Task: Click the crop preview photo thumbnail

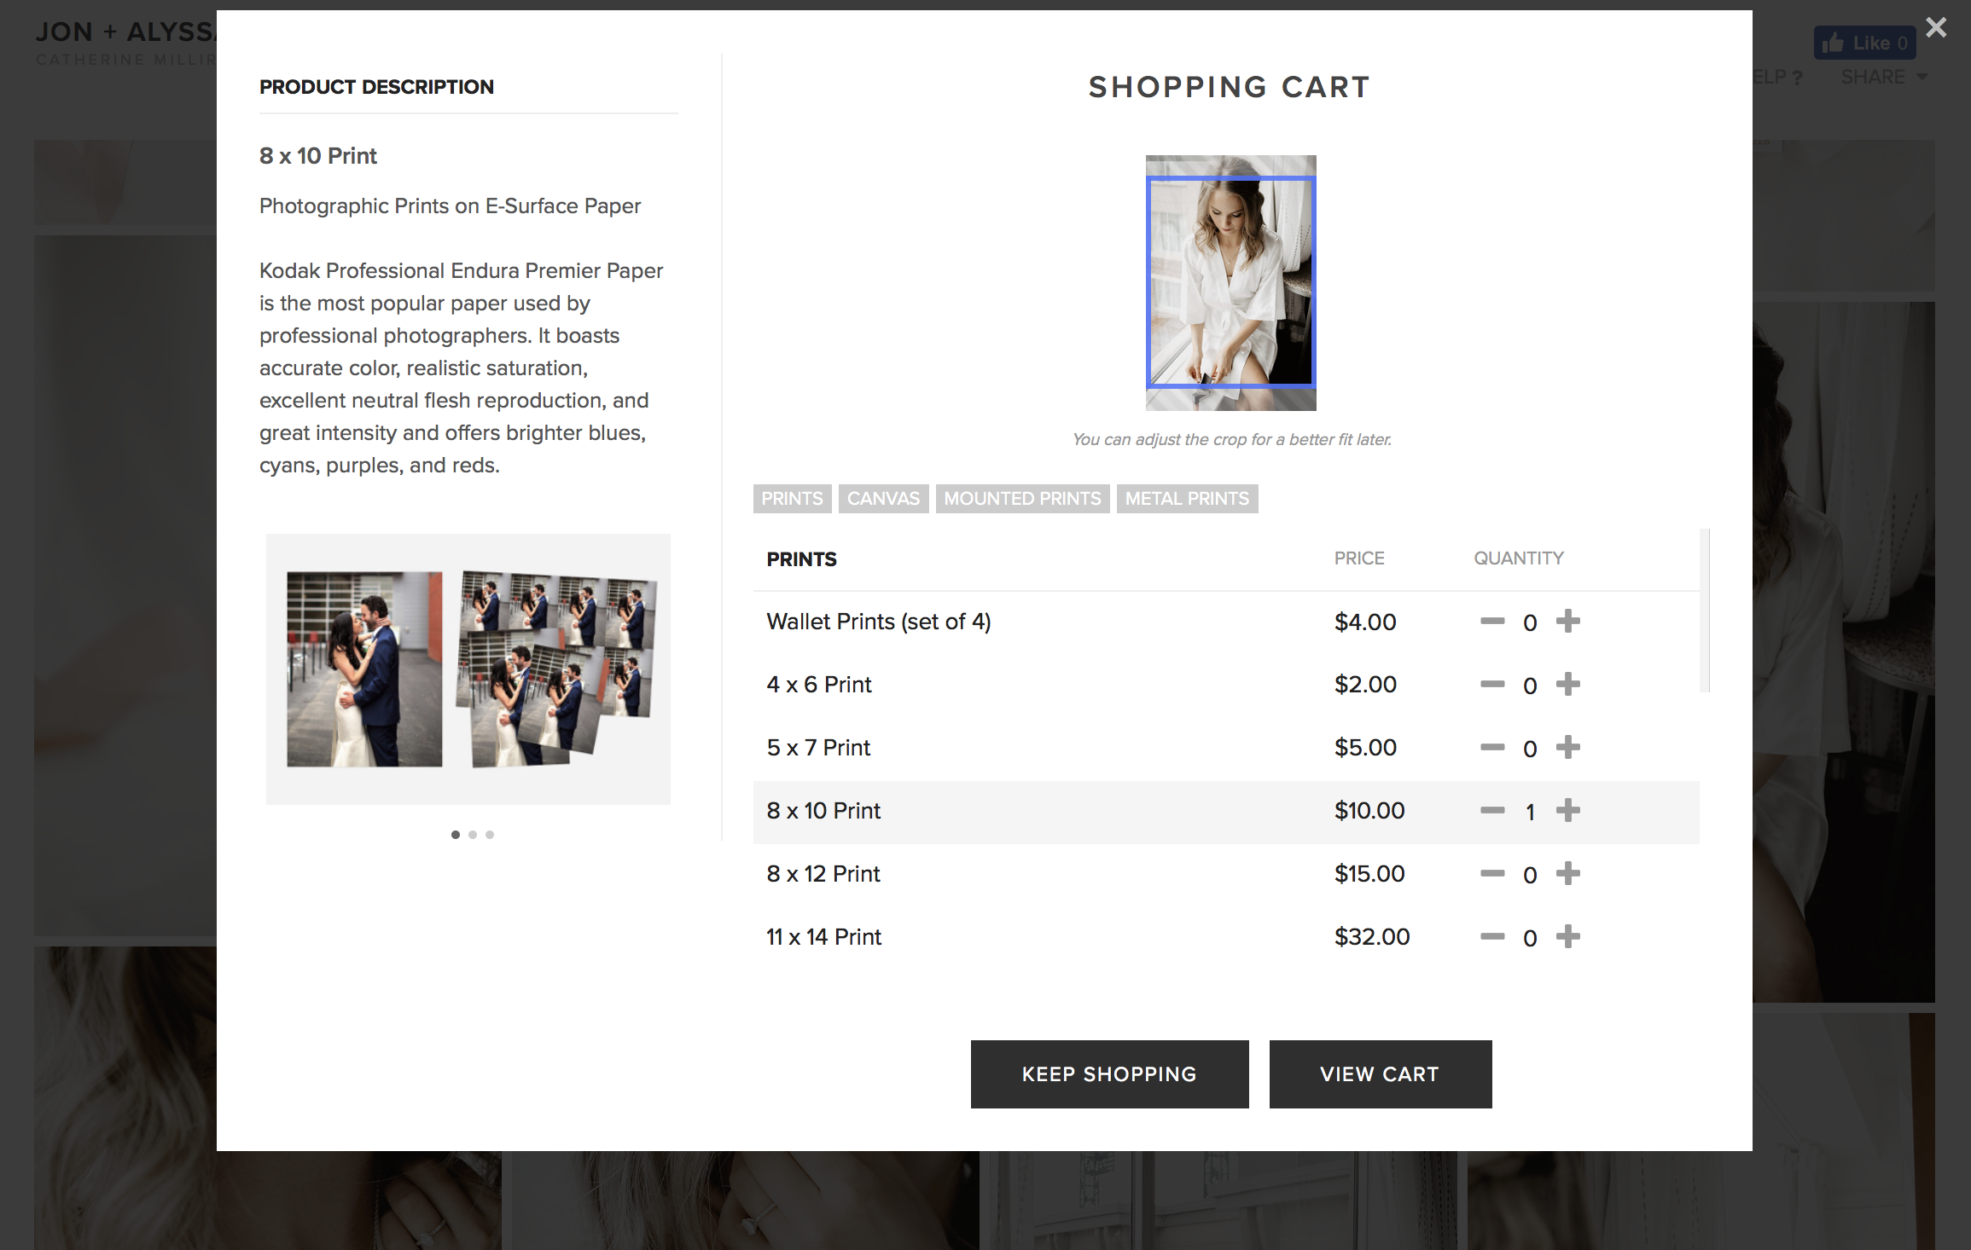Action: pyautogui.click(x=1230, y=283)
